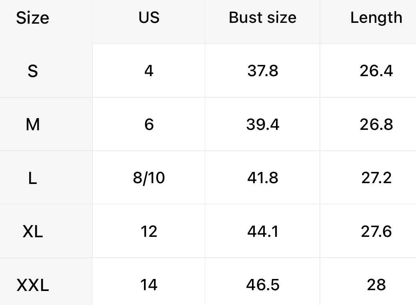This screenshot has width=416, height=305.
Task: Click length value 27.2
Action: [x=376, y=178]
